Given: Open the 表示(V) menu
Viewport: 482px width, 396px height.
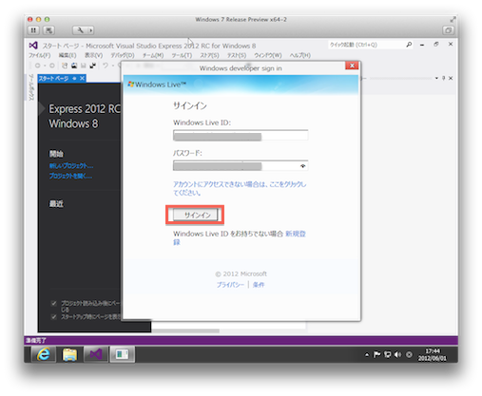Looking at the screenshot, I should 93,55.
